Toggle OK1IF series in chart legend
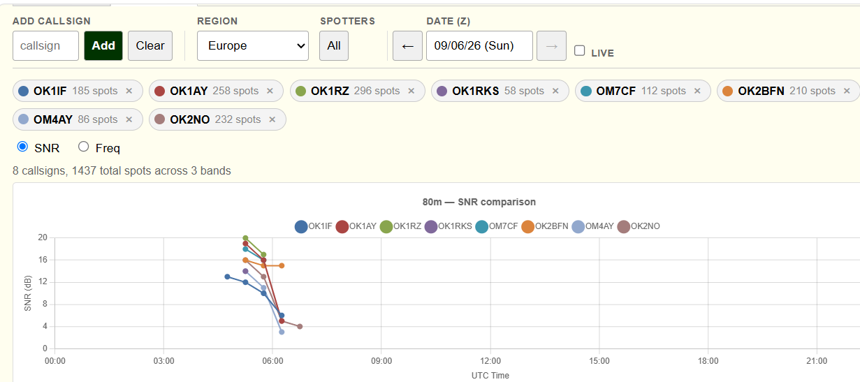 [x=313, y=226]
